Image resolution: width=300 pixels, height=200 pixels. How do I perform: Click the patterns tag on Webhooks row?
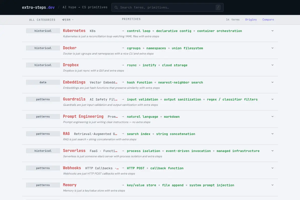pyautogui.click(x=43, y=168)
